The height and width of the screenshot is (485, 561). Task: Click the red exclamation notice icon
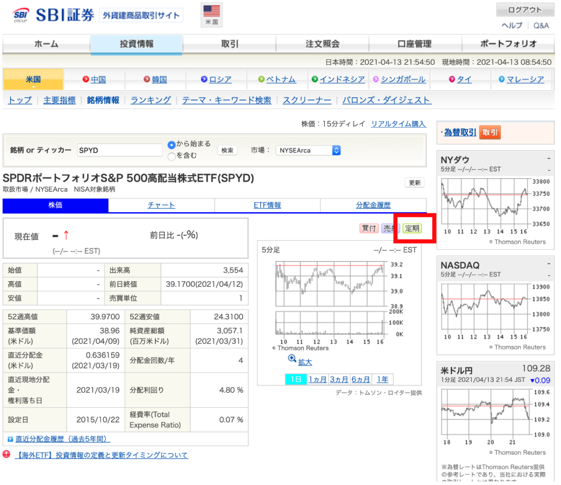(x=7, y=454)
